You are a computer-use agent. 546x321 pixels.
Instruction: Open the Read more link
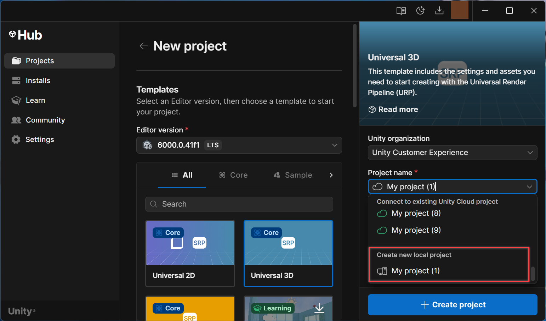398,109
